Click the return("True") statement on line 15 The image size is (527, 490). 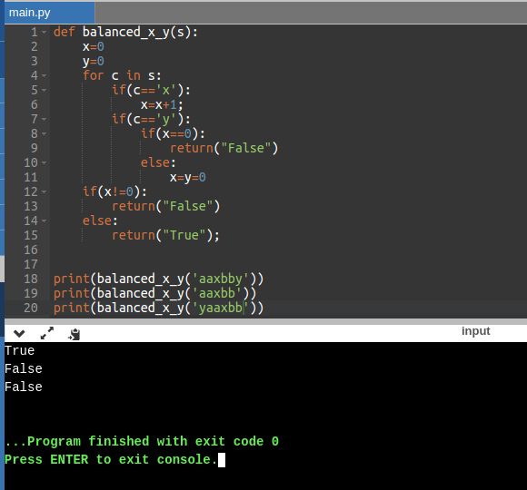[x=165, y=235]
